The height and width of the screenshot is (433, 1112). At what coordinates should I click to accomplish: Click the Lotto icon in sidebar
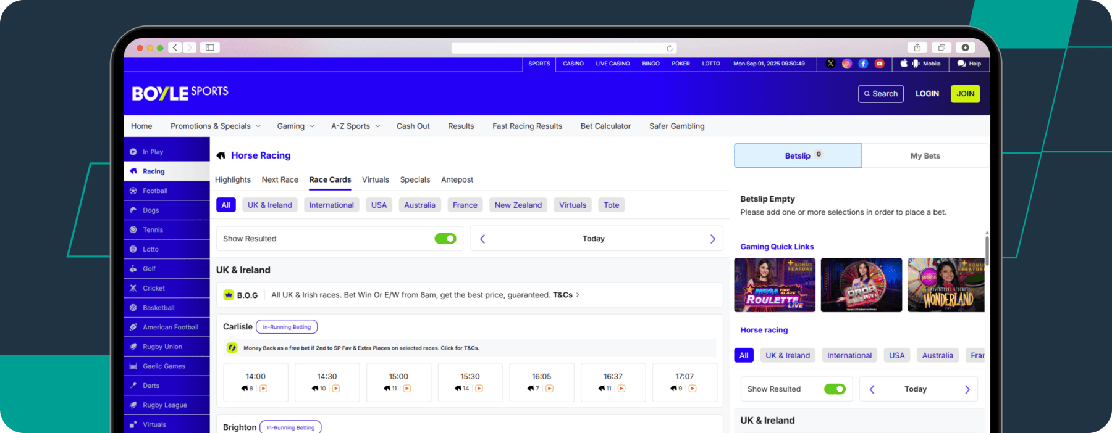tap(133, 249)
